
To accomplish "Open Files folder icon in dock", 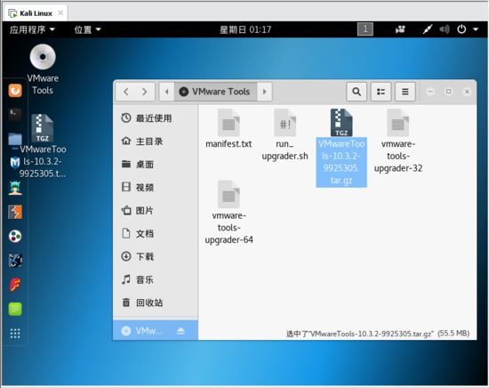I will coord(15,139).
